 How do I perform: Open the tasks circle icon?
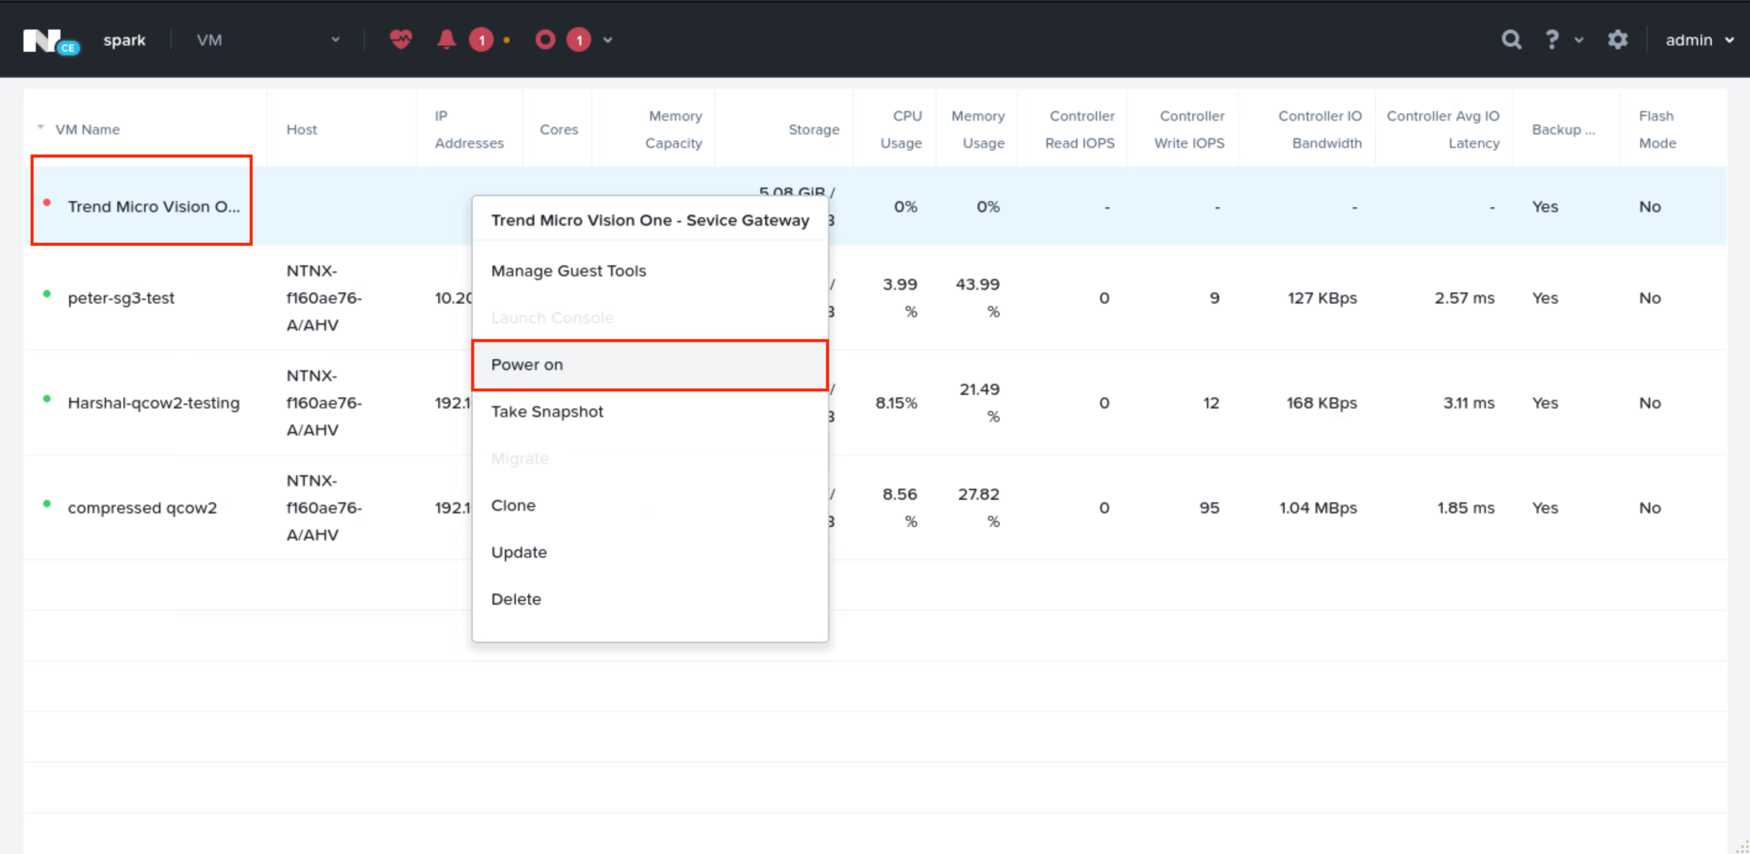point(545,40)
